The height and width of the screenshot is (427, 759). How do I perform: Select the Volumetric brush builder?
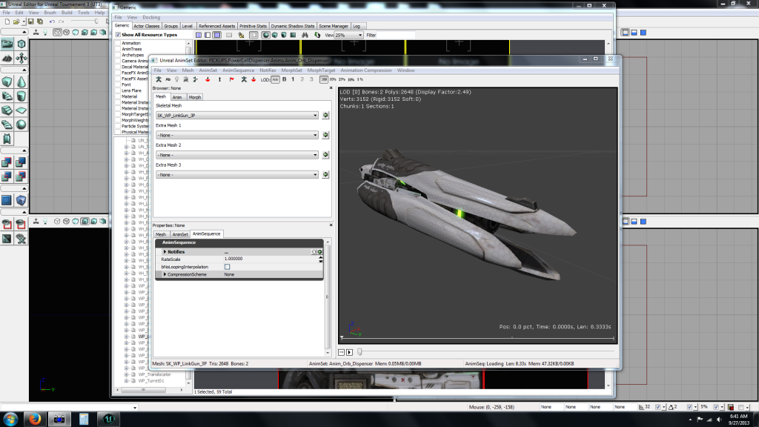pyautogui.click(x=7, y=139)
